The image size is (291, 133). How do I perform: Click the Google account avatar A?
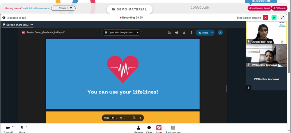pos(220,33)
